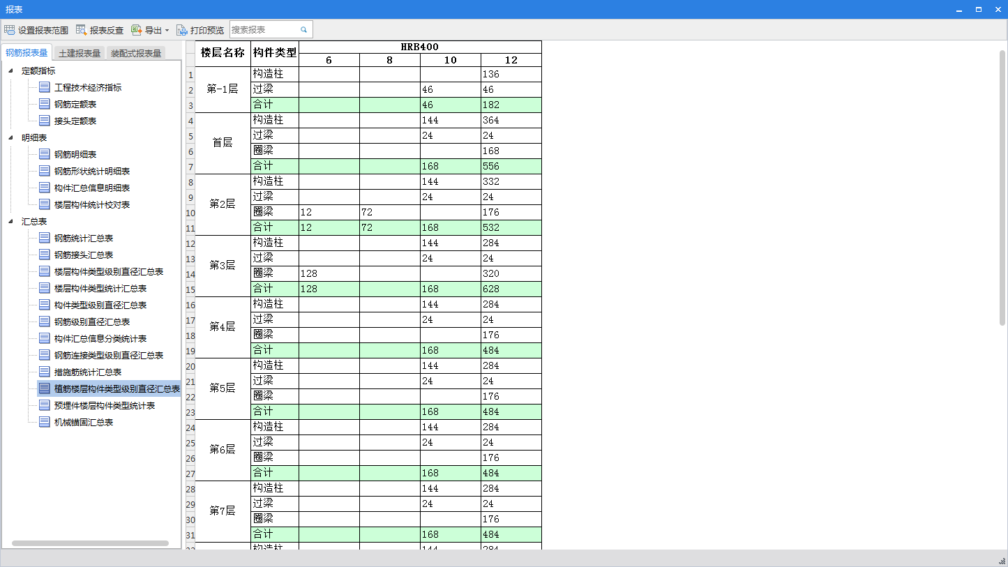The image size is (1008, 567).
Task: Click the icon beside 钢筋连接类型级别直径汇总表
Action: [x=45, y=355]
